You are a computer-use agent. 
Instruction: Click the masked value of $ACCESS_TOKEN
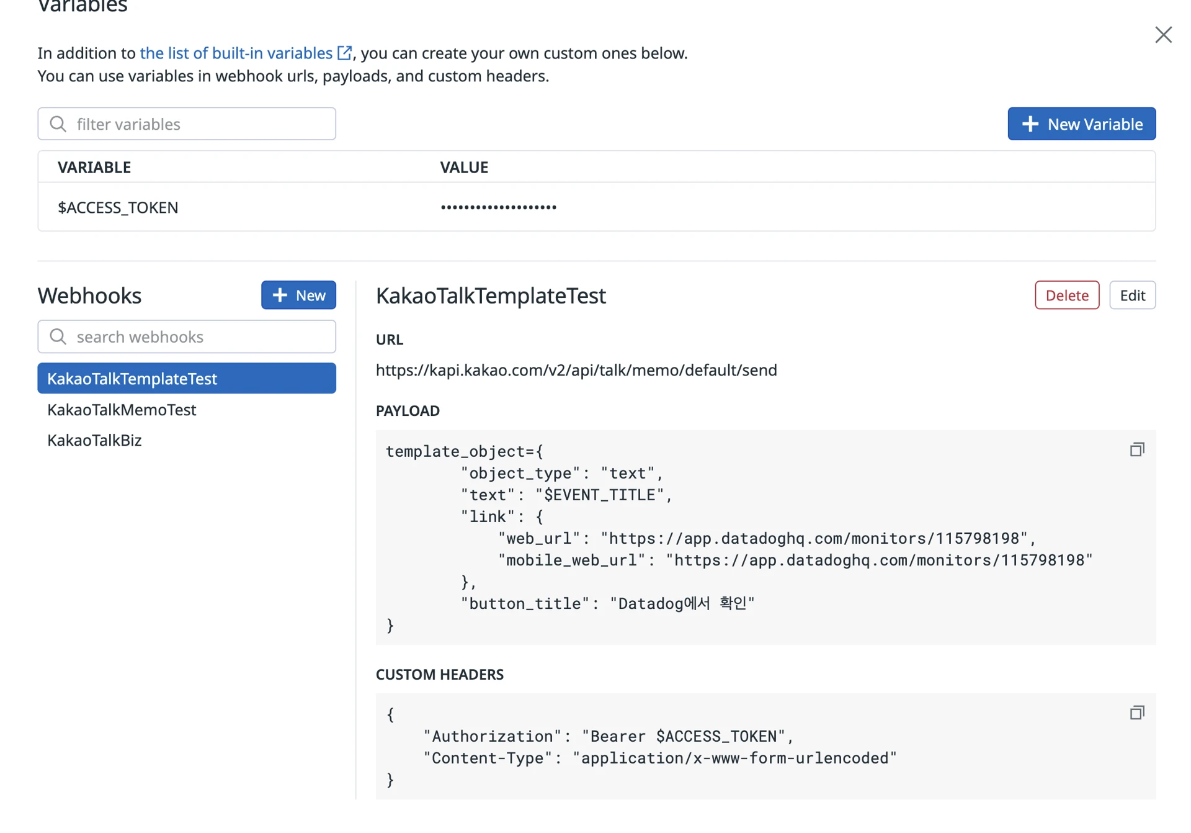498,207
